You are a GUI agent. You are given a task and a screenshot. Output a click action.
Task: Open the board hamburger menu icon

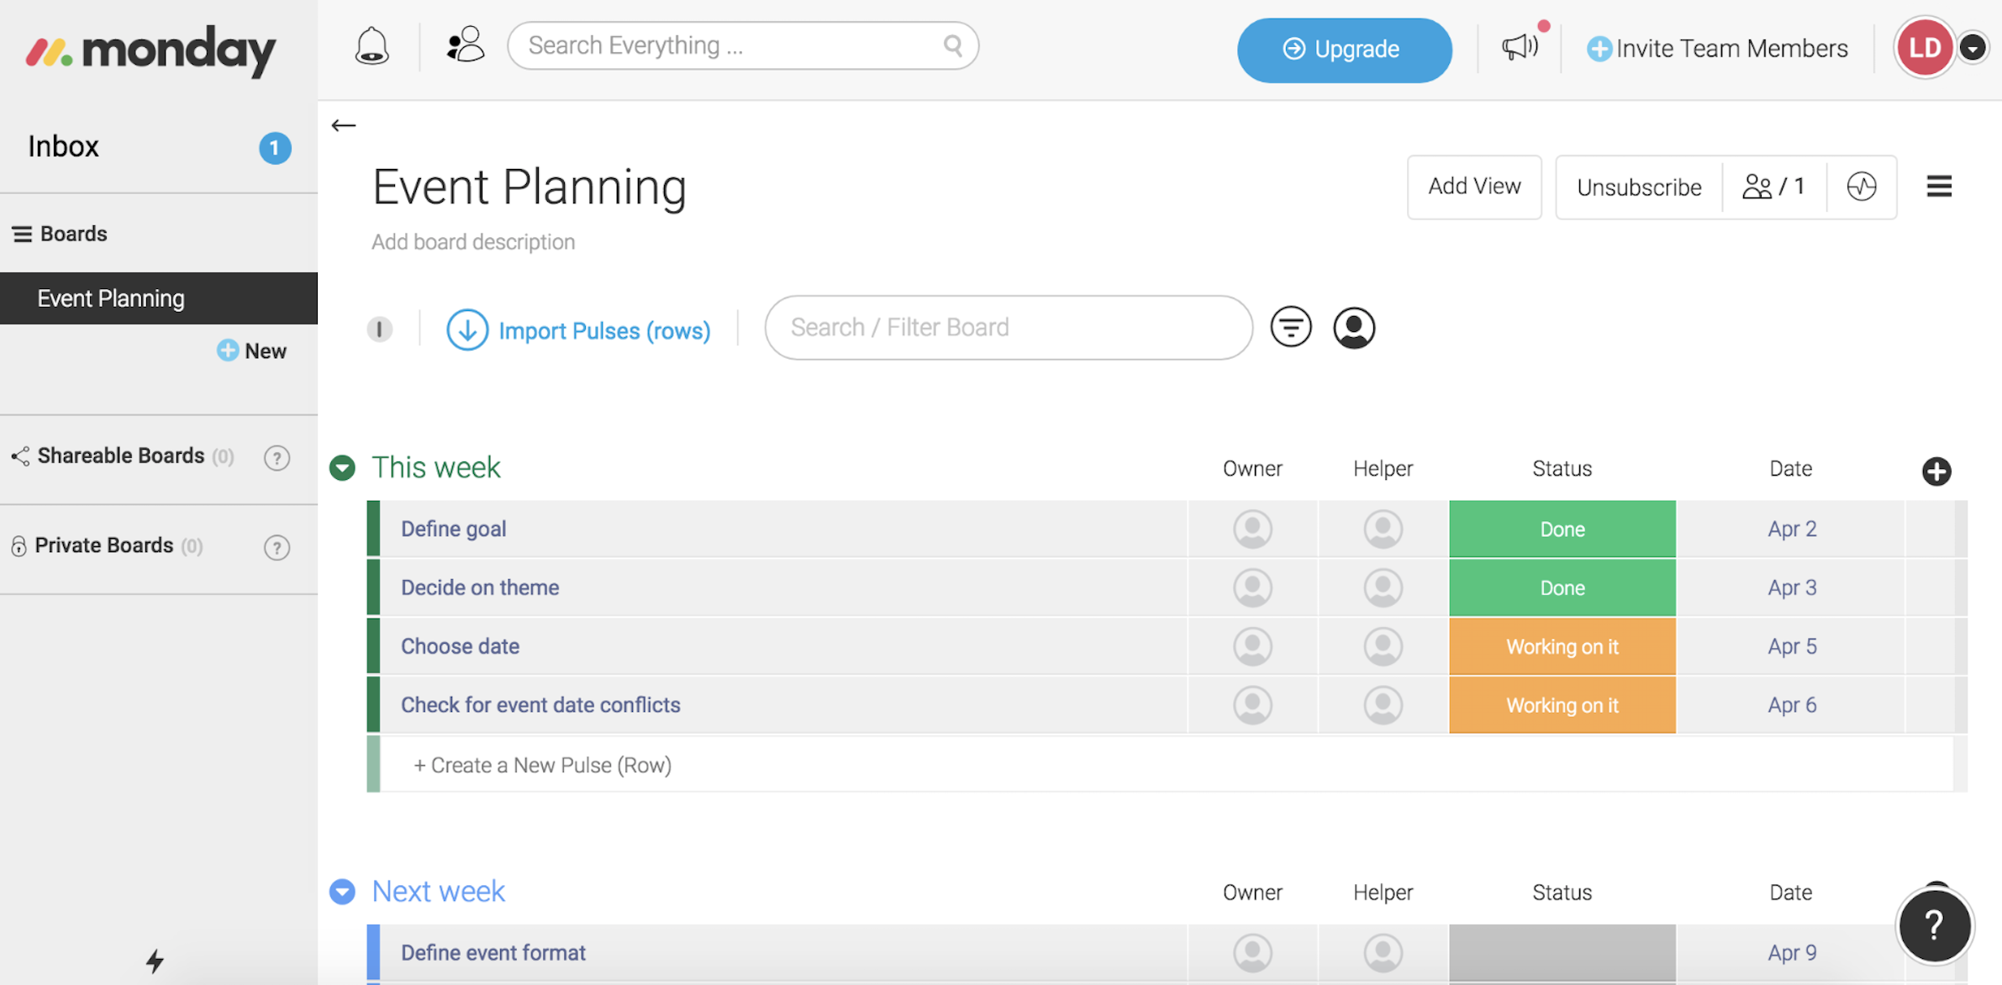coord(1939,187)
